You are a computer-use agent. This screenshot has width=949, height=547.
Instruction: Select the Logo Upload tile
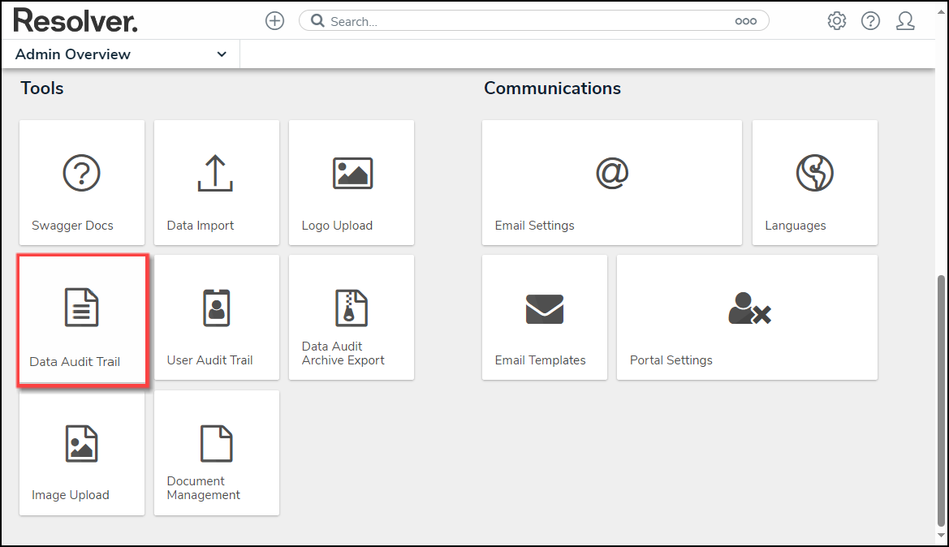tap(352, 183)
